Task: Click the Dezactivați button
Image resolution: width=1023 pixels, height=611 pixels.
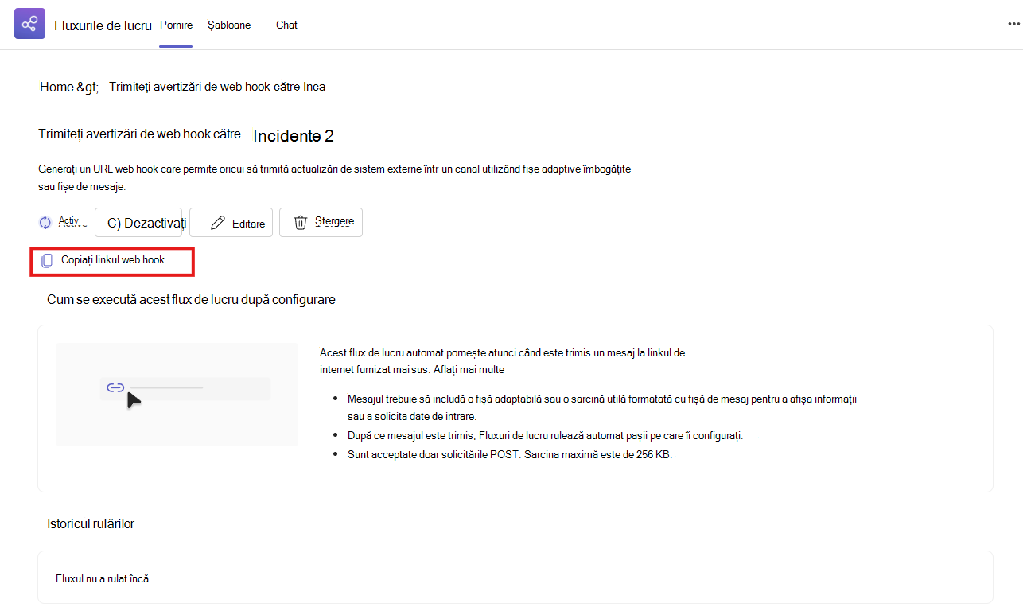Action: click(138, 223)
